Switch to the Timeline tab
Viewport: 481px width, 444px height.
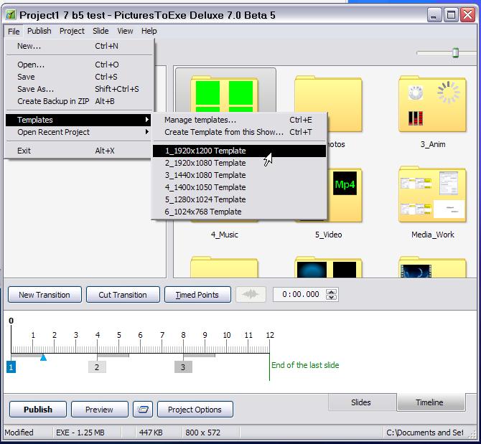point(430,402)
